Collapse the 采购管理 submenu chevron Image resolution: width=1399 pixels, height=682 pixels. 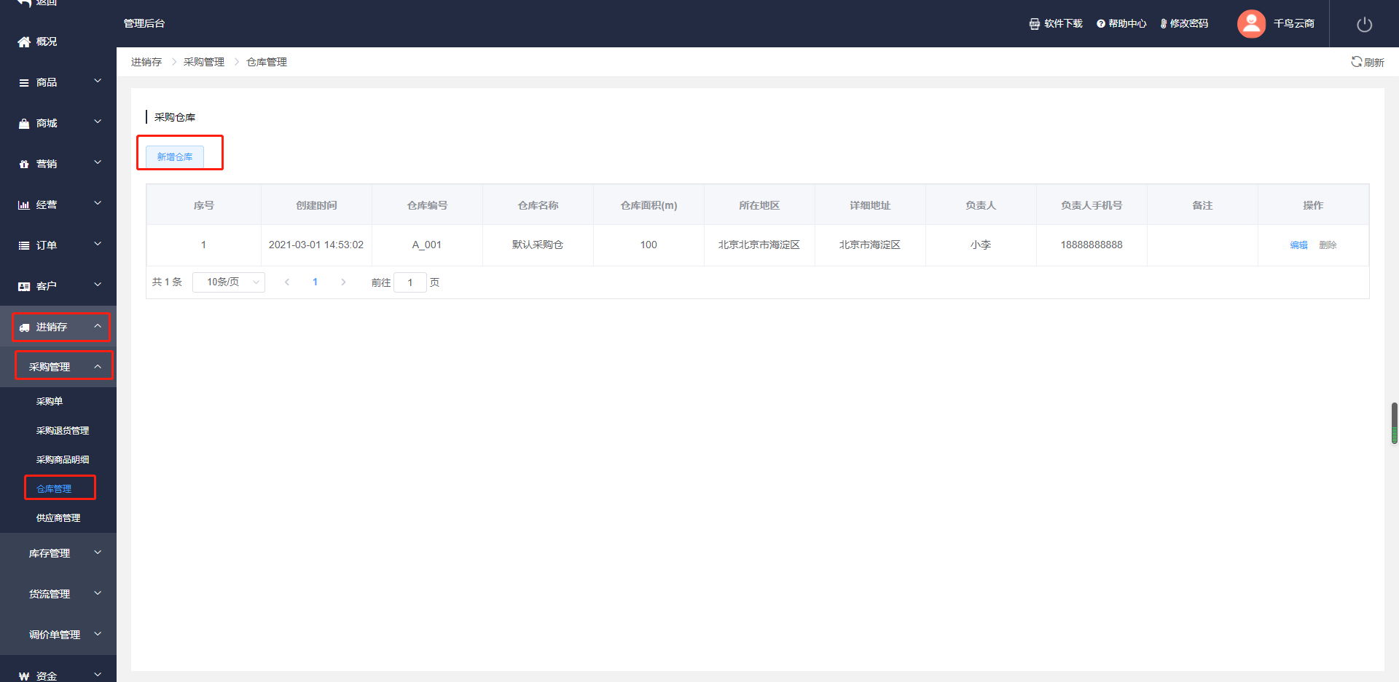[98, 367]
